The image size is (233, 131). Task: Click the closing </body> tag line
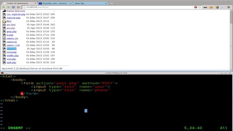pos(19,97)
